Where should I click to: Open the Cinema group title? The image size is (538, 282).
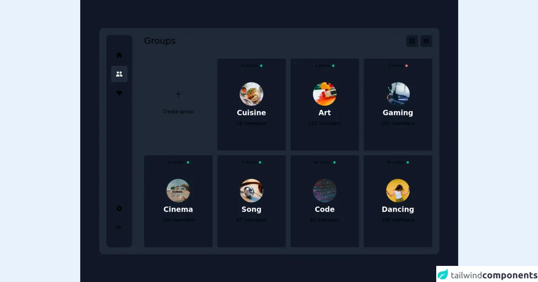(178, 209)
